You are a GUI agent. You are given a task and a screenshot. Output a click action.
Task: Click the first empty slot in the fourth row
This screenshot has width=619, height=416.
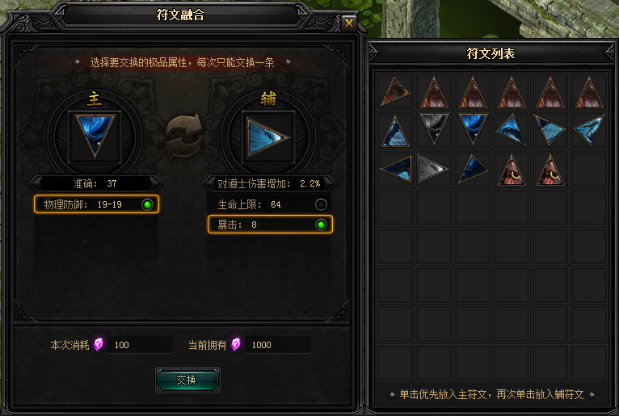point(395,208)
